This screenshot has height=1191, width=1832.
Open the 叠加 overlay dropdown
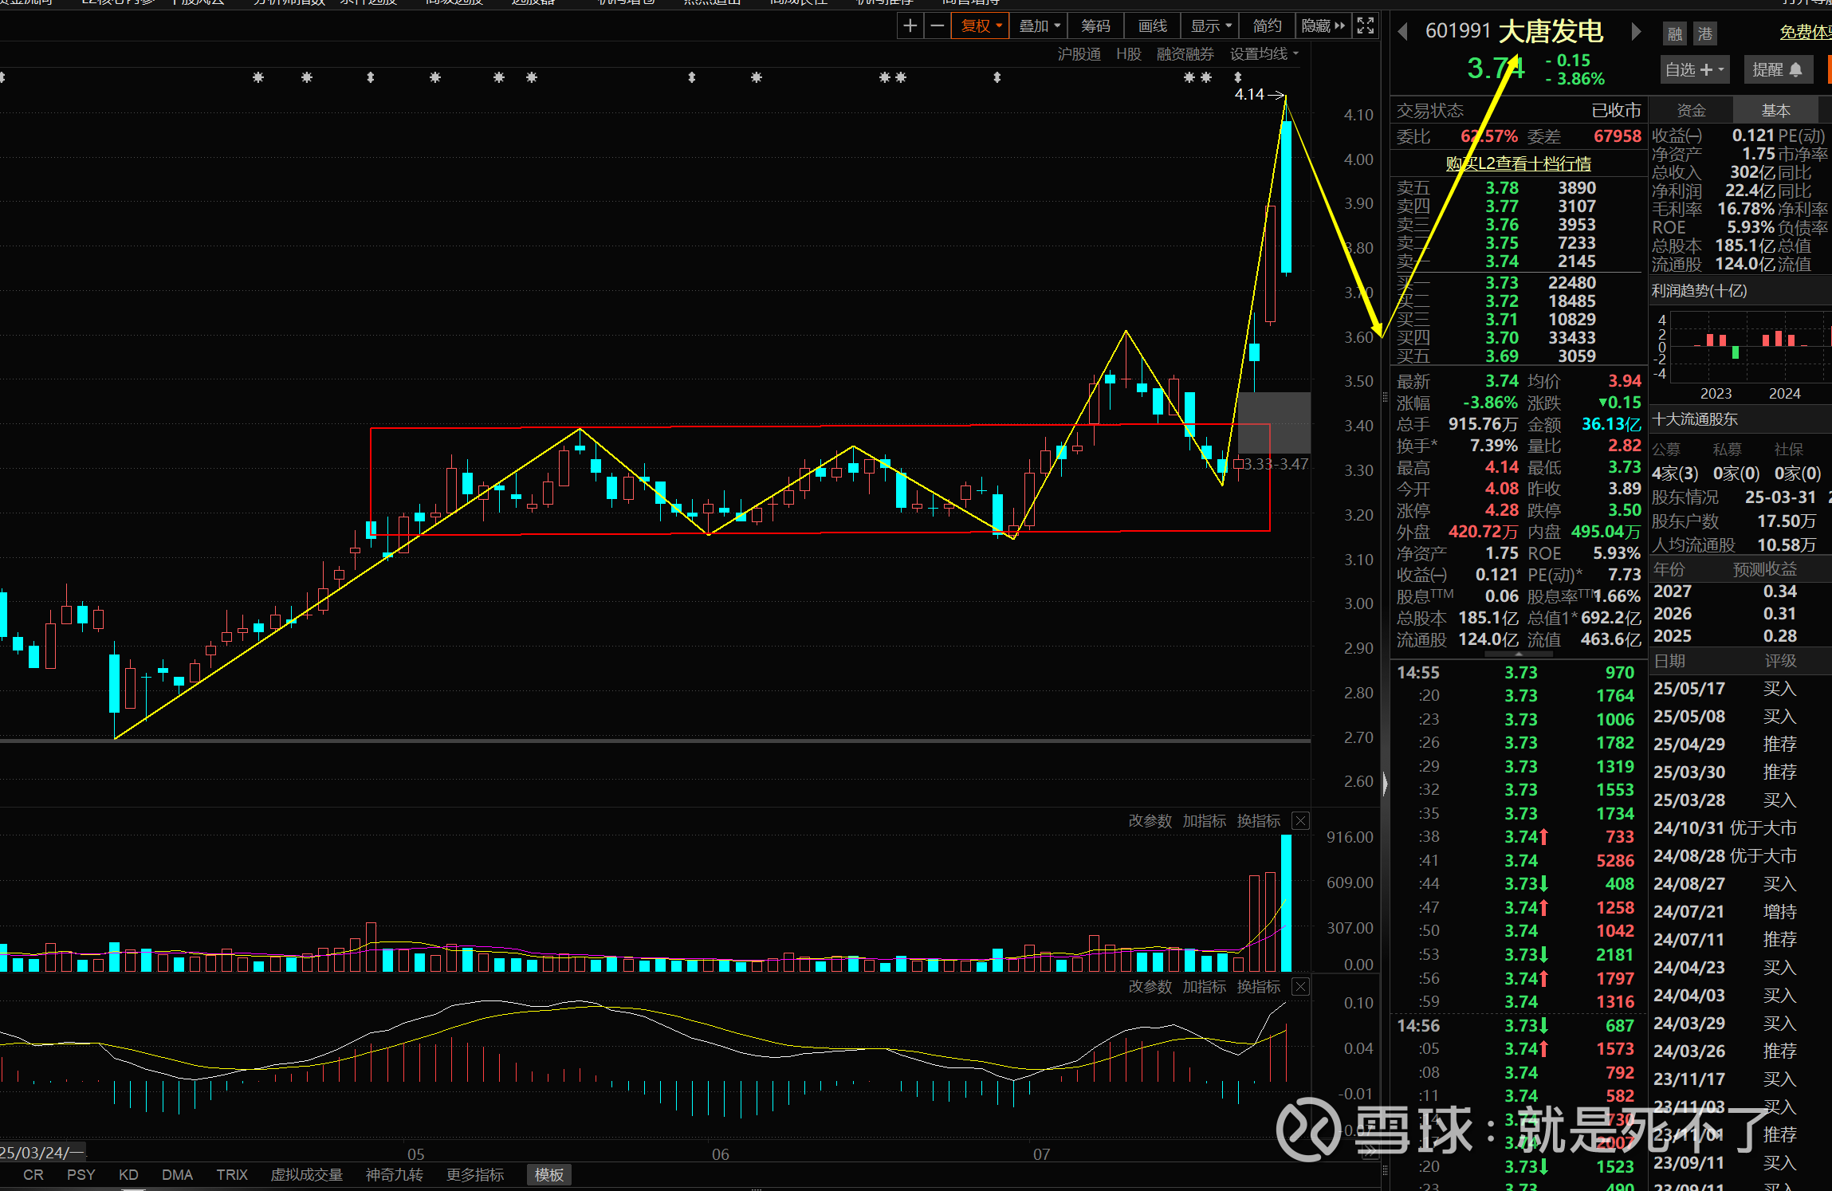(1040, 26)
